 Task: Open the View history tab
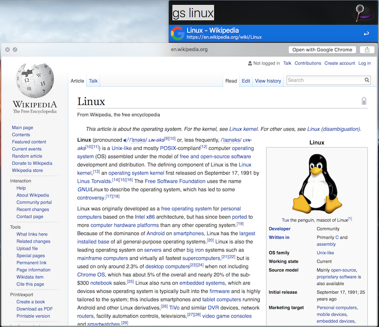click(x=268, y=81)
